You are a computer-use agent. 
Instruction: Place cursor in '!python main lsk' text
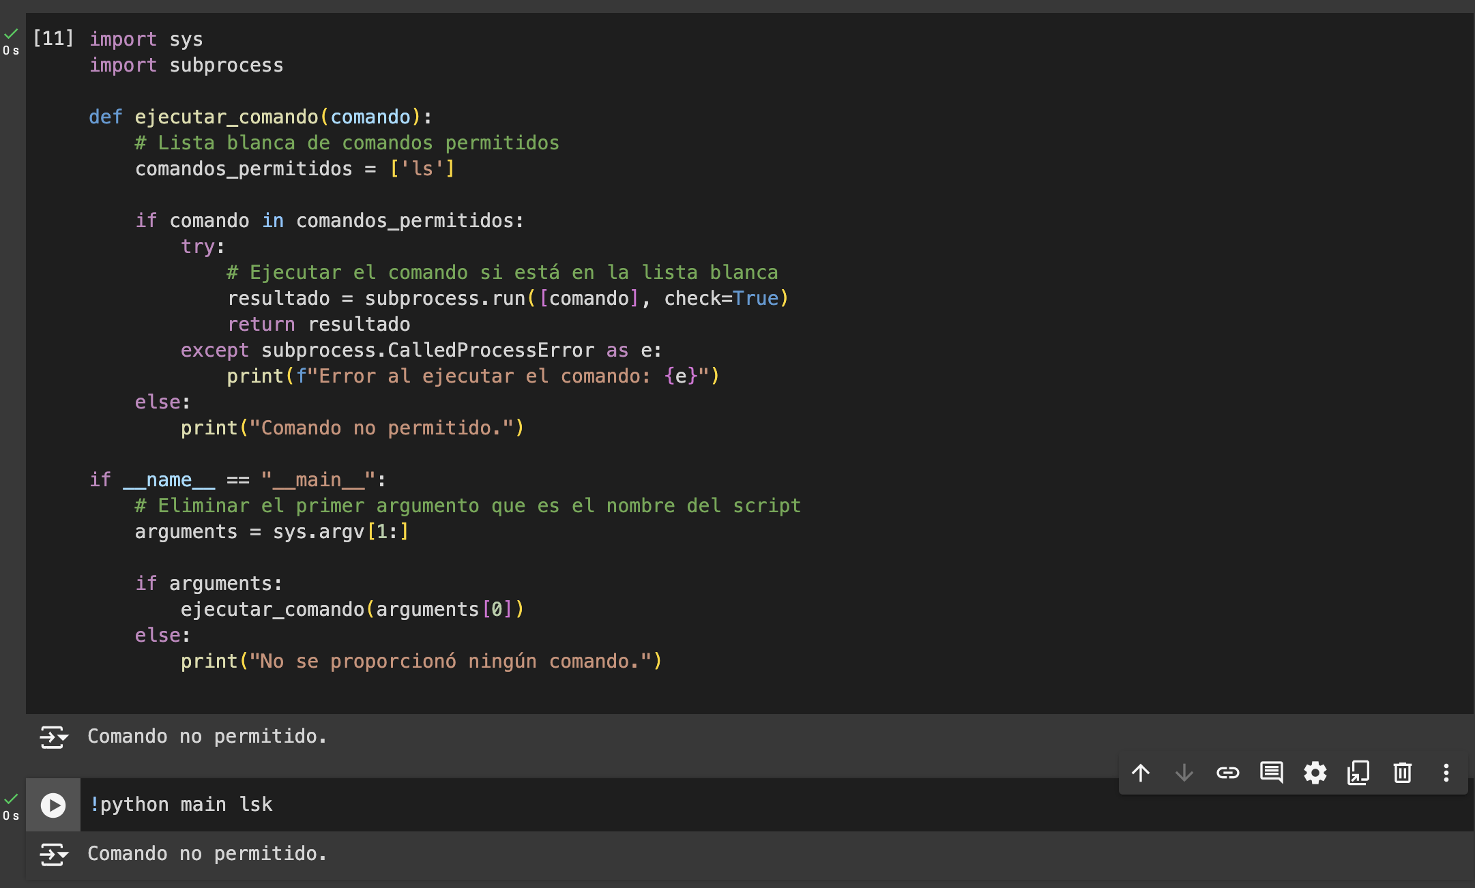tap(181, 805)
